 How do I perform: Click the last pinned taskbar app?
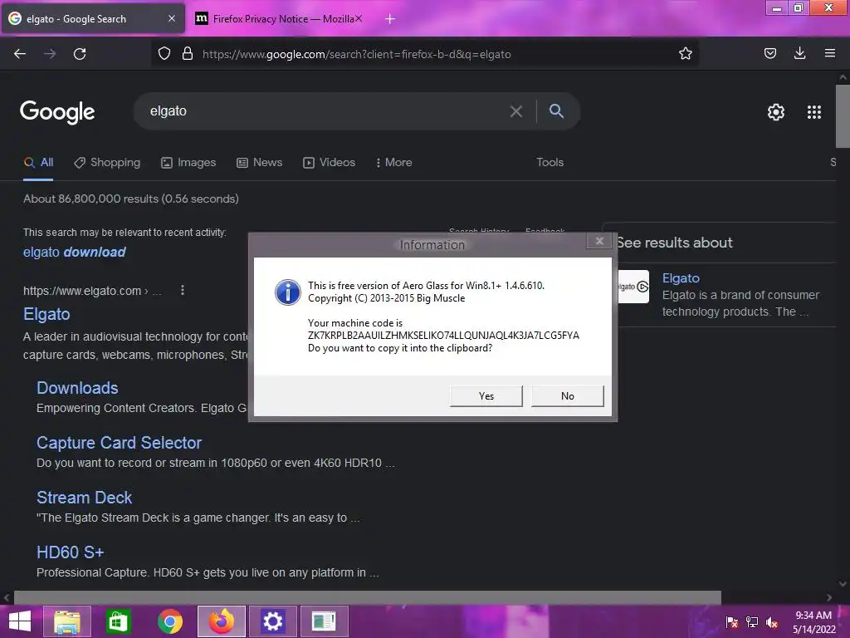pyautogui.click(x=325, y=621)
